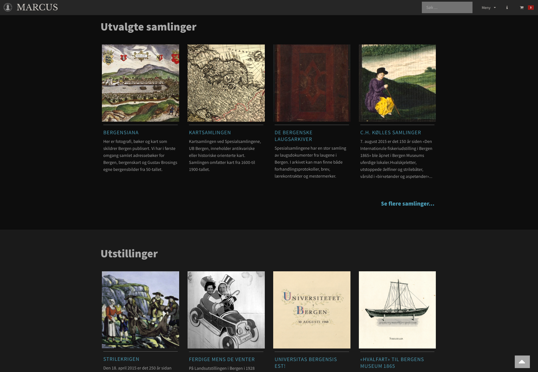Go to MARCUS home title

pyautogui.click(x=37, y=7)
